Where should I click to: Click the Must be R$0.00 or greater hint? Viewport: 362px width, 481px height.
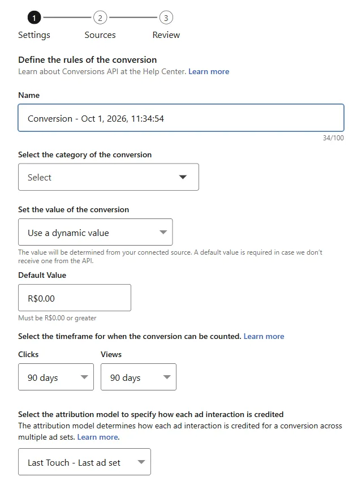(x=57, y=318)
